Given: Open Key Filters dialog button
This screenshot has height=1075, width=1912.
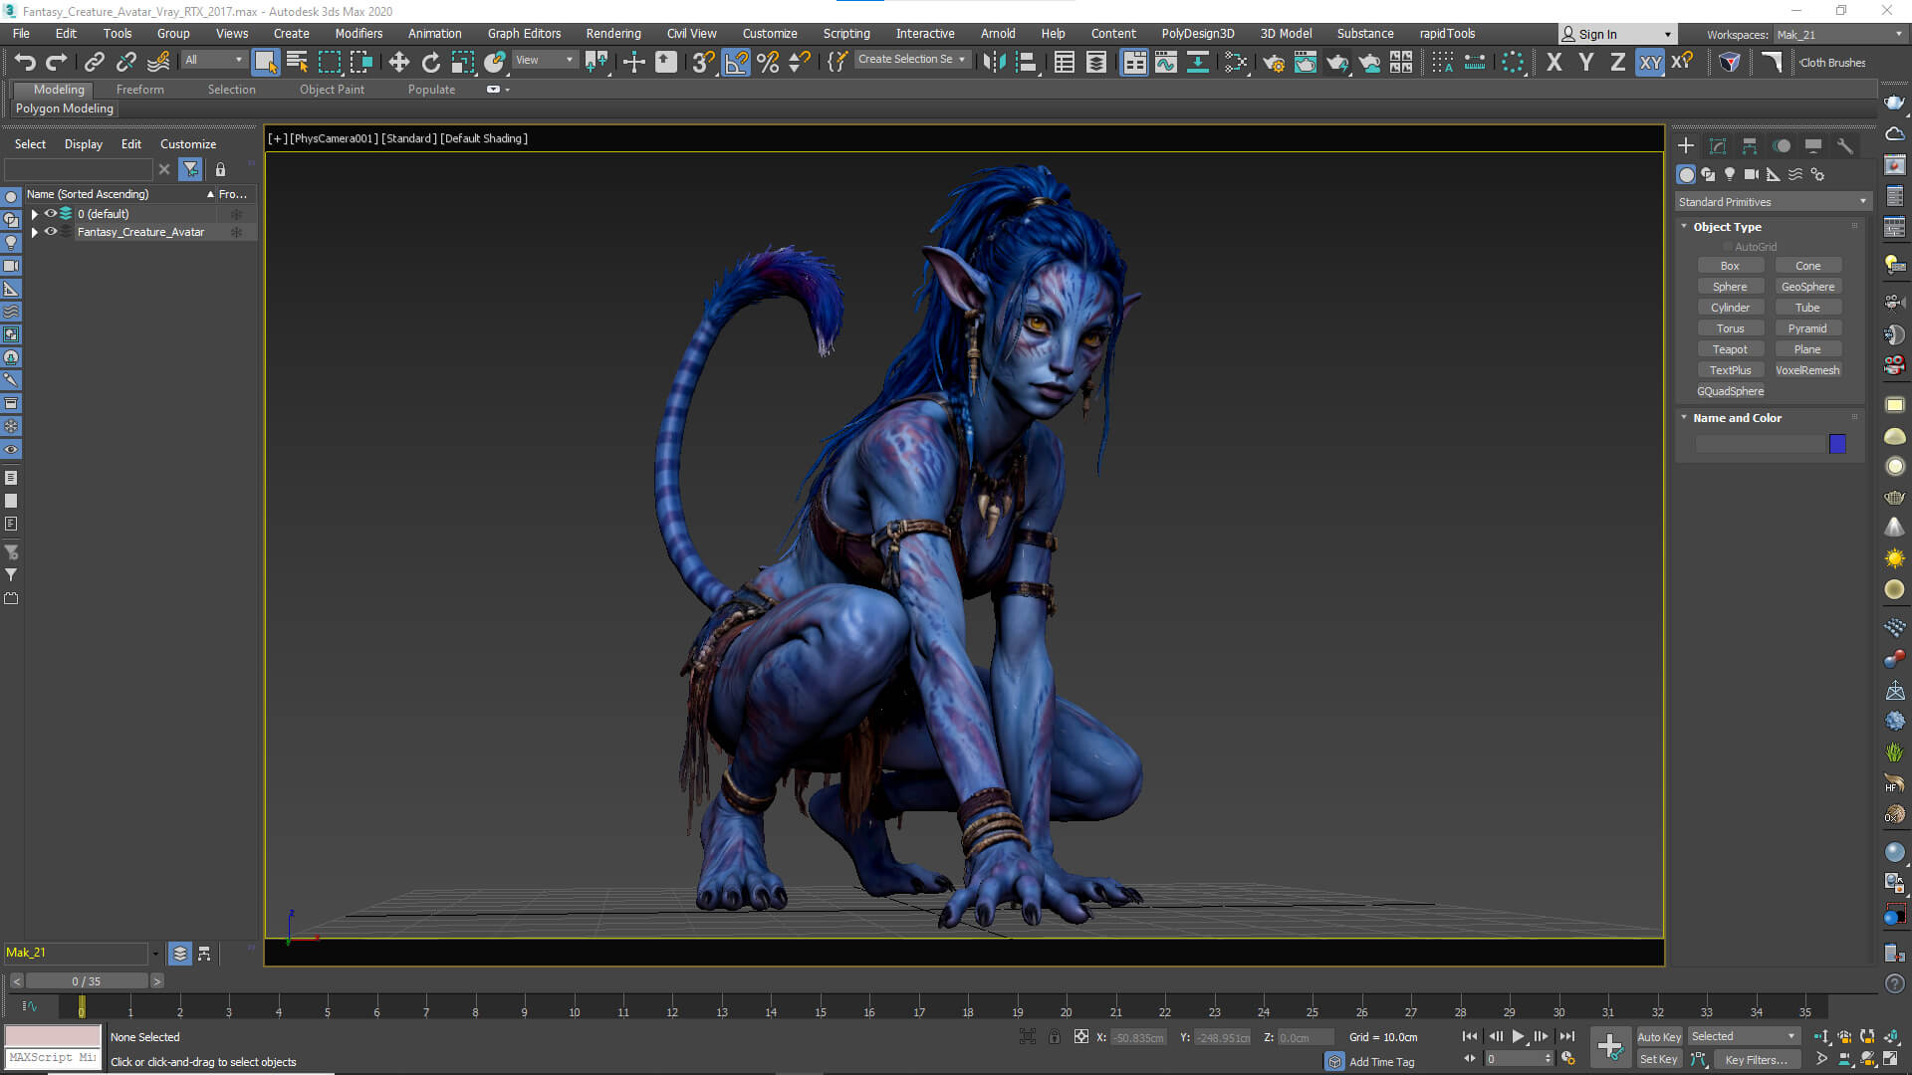Looking at the screenshot, I should point(1756,1059).
